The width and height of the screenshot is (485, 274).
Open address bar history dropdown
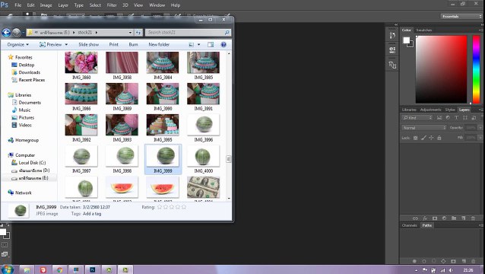pyautogui.click(x=130, y=32)
